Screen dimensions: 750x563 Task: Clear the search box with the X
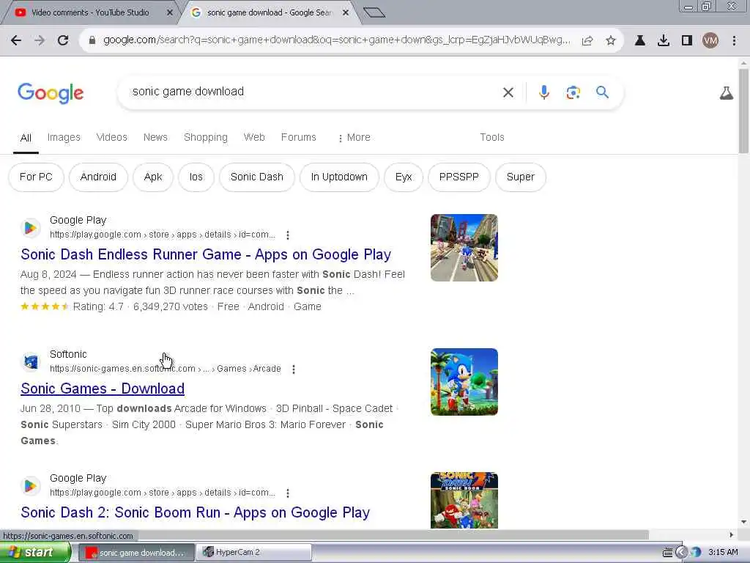pyautogui.click(x=508, y=92)
